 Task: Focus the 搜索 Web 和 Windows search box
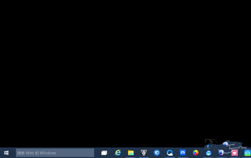pos(55,153)
